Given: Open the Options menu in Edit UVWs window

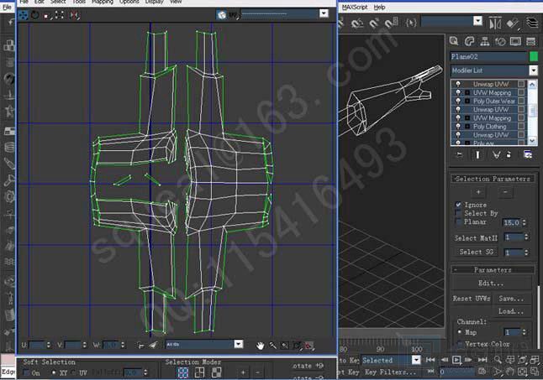Looking at the screenshot, I should 129,2.
